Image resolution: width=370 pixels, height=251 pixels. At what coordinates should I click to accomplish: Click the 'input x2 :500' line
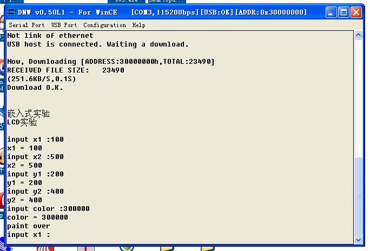coord(35,157)
